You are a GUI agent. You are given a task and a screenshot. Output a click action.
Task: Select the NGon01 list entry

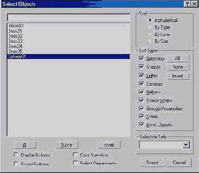68,25
